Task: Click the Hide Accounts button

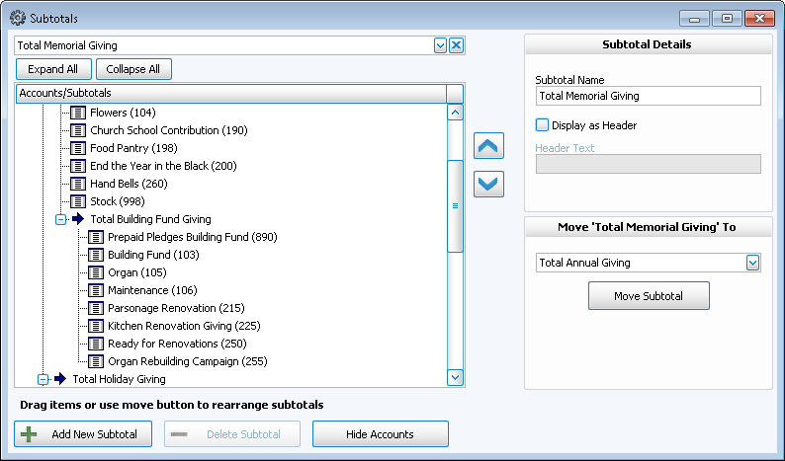Action: coord(380,434)
